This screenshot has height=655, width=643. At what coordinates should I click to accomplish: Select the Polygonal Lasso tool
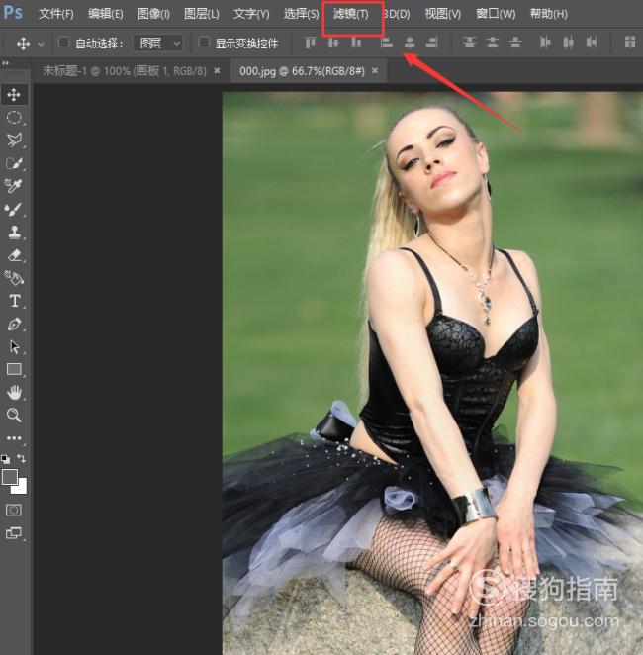coord(14,140)
